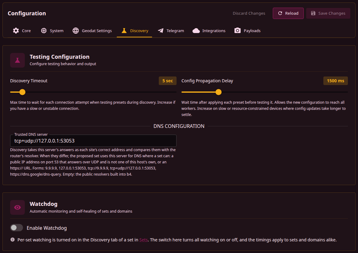Select the Discovery tab label
Screen dimensions: 358x253
[139, 31]
